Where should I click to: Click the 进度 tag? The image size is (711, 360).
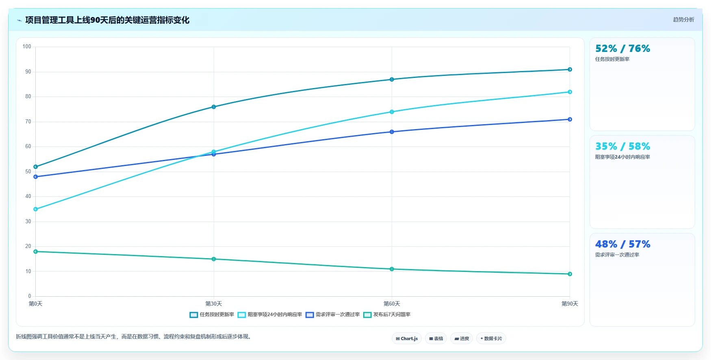point(462,338)
